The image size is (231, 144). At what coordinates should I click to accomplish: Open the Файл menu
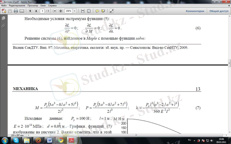[4, 5]
